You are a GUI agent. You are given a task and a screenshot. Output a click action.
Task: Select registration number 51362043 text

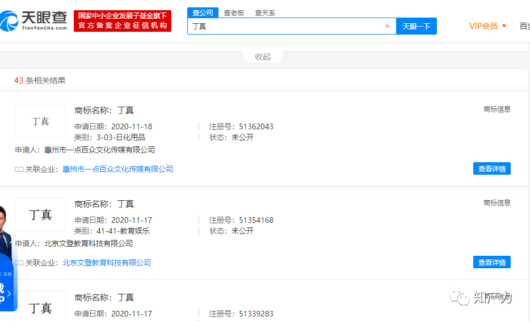[256, 126]
